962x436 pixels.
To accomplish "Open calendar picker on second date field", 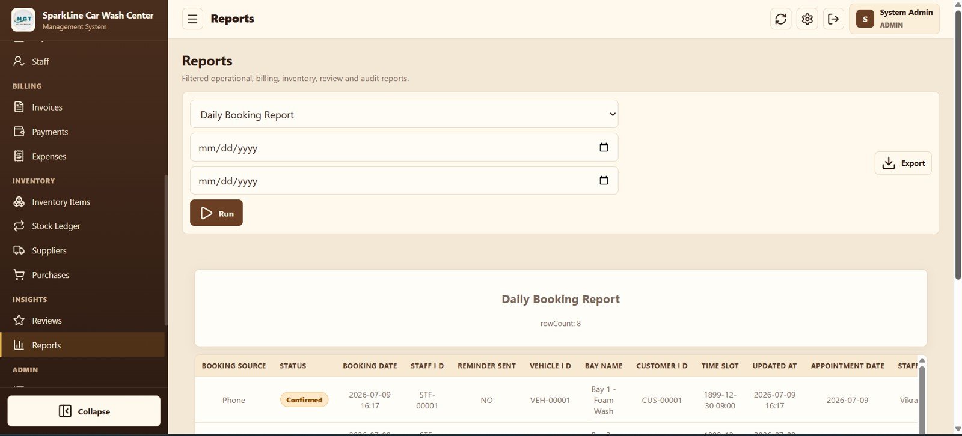I will (x=604, y=180).
